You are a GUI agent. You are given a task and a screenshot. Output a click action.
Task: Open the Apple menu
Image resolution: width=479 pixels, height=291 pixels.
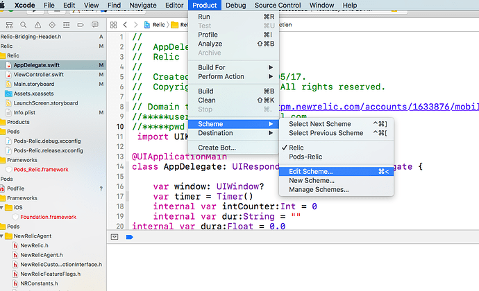[x=3, y=5]
